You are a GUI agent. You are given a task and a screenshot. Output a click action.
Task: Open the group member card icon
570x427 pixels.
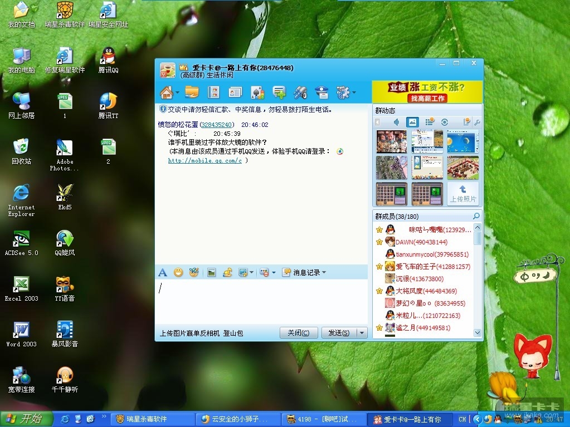click(235, 92)
